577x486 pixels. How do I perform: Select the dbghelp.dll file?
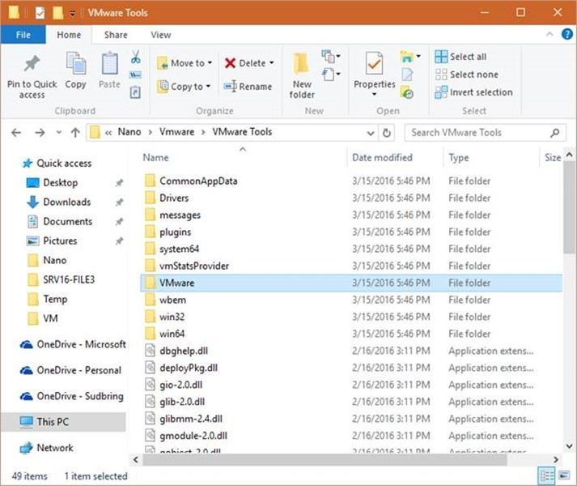click(x=351, y=351)
